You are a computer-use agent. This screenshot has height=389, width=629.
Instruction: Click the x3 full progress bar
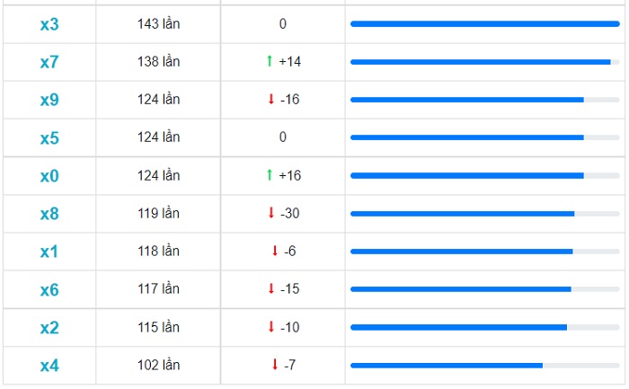(484, 24)
